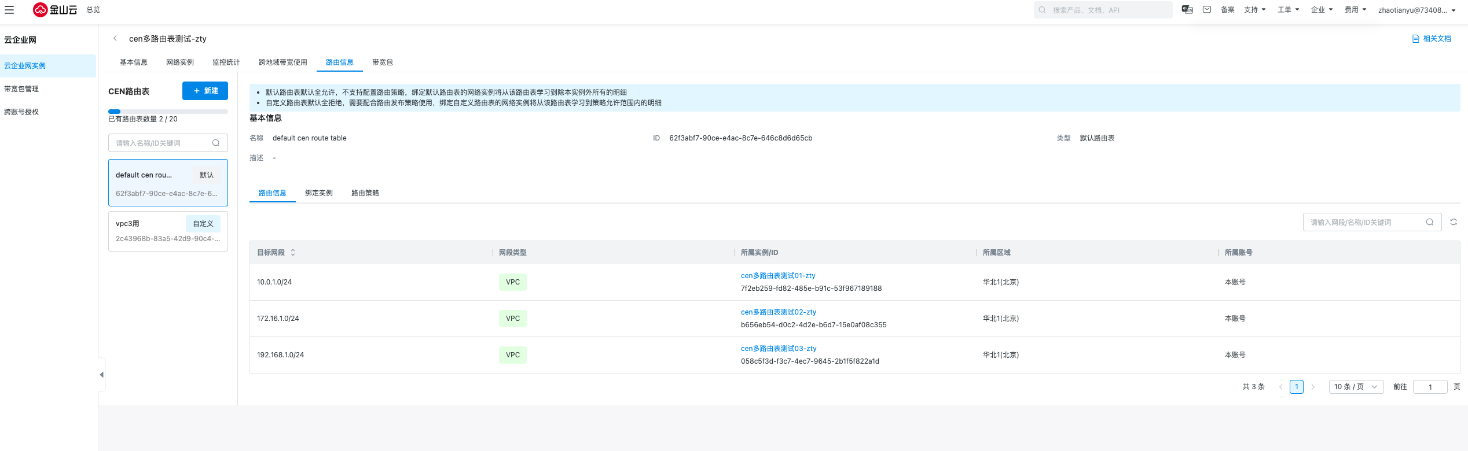This screenshot has width=1468, height=451.
Task: Click the language switch icon
Action: coord(1187,10)
